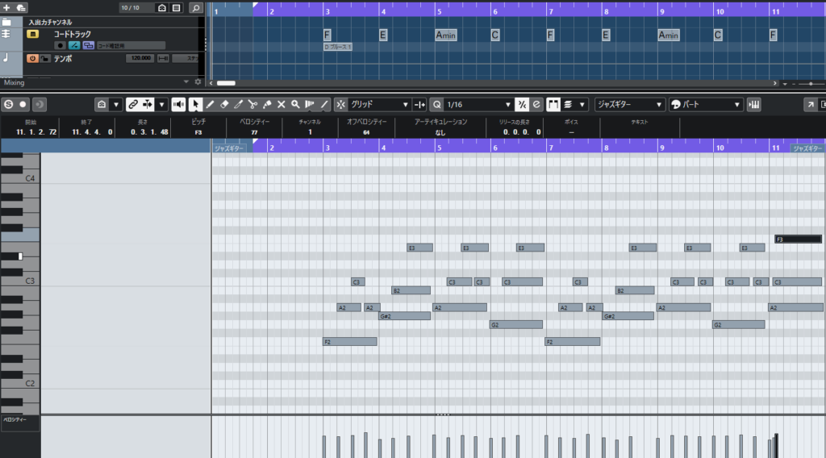
Task: Expand the ジャズギター part selector dropdown
Action: tap(659, 105)
